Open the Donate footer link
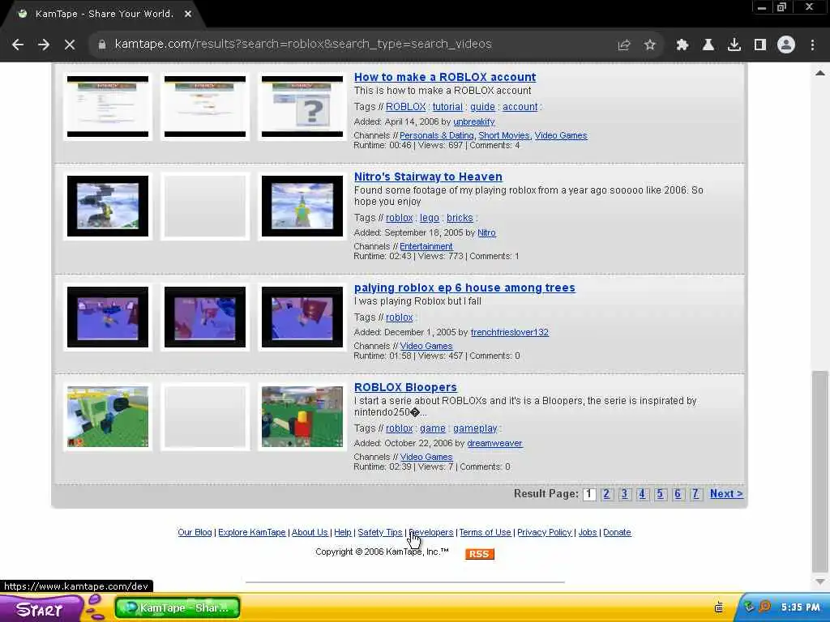 coord(617,533)
